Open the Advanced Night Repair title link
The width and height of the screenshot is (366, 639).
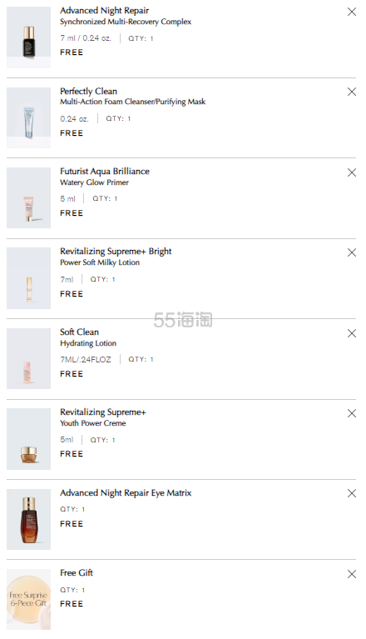pyautogui.click(x=105, y=11)
